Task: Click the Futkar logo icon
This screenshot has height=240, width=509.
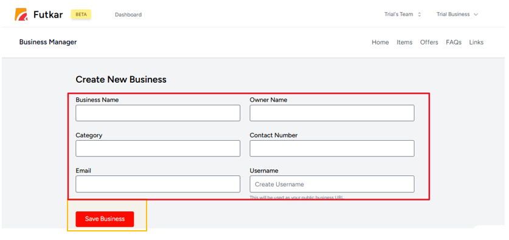Action: 21,15
